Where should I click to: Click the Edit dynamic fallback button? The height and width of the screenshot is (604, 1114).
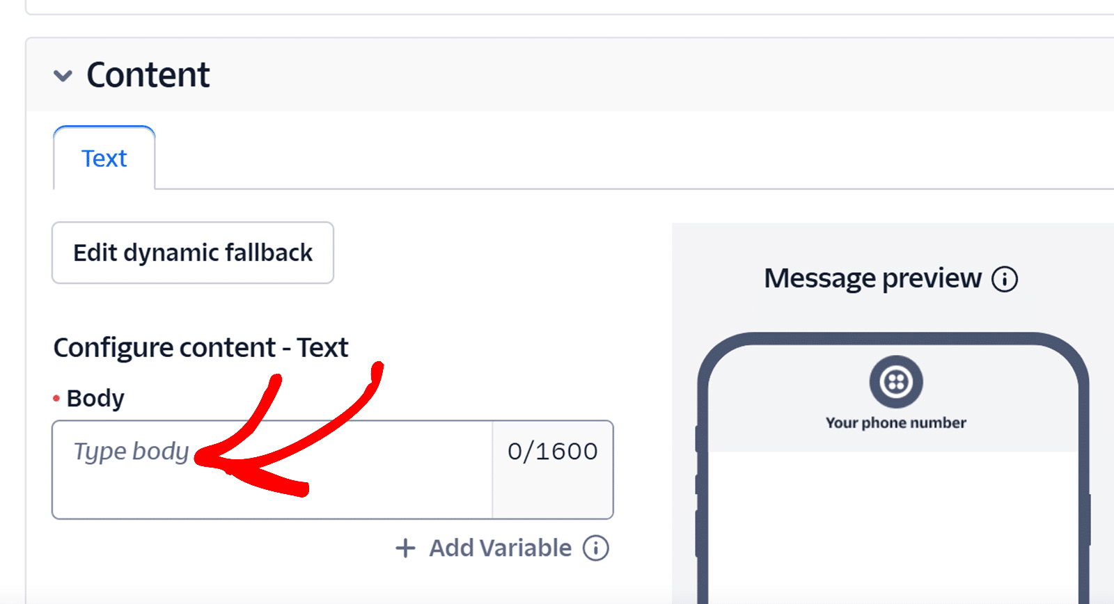point(193,253)
